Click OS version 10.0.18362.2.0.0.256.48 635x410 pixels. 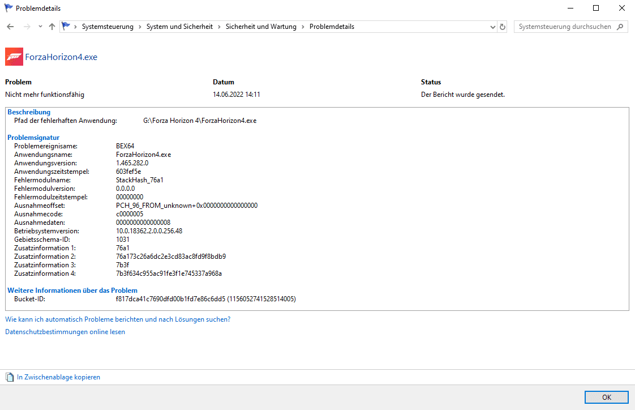tap(149, 232)
